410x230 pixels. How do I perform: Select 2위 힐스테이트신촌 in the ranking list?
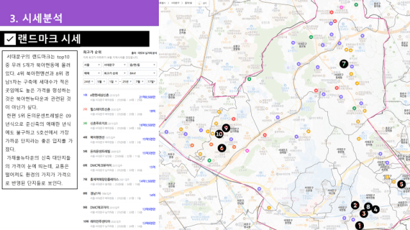tap(119, 111)
